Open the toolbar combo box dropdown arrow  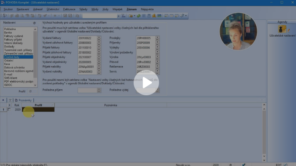(x=118, y=16)
